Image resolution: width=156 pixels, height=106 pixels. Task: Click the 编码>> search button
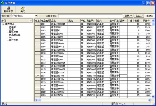[128, 16]
